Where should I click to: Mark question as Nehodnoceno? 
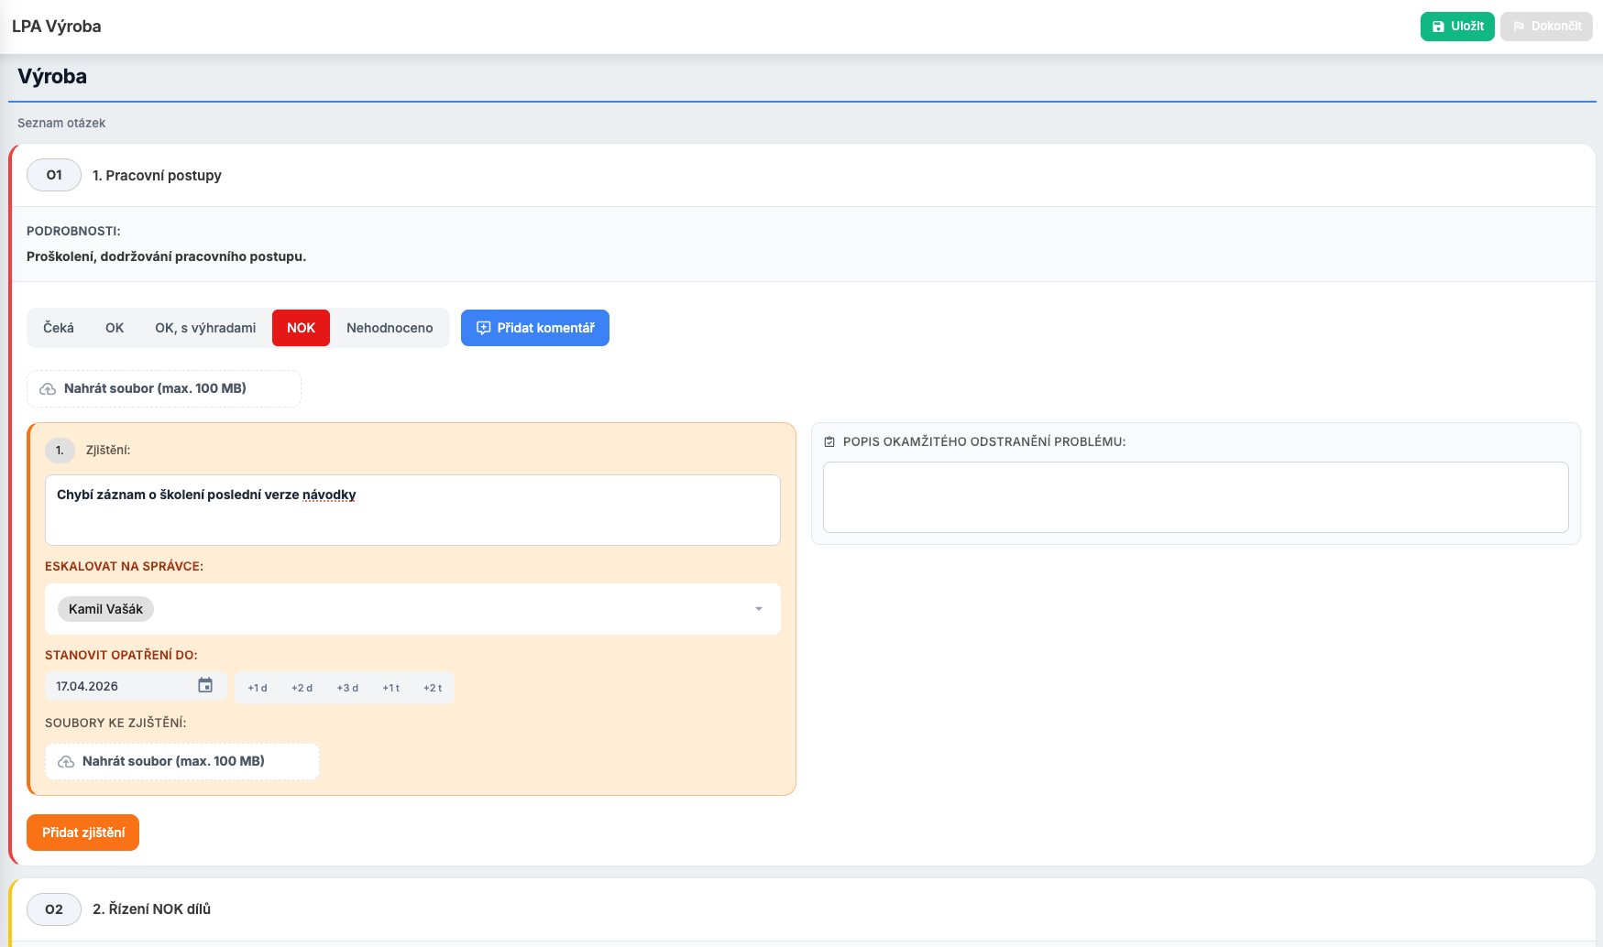tap(390, 328)
